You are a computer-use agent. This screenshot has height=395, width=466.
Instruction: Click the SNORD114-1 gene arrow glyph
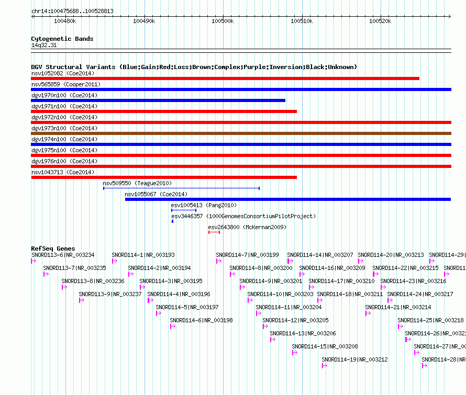tap(115, 261)
